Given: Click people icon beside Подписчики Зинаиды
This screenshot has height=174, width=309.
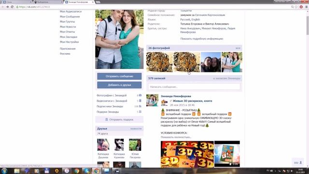Looking at the screenshot, I should coord(140,106).
